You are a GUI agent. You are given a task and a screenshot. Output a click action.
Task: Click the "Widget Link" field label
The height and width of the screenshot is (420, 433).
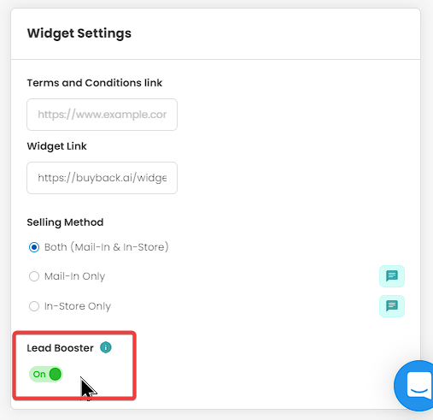[56, 146]
